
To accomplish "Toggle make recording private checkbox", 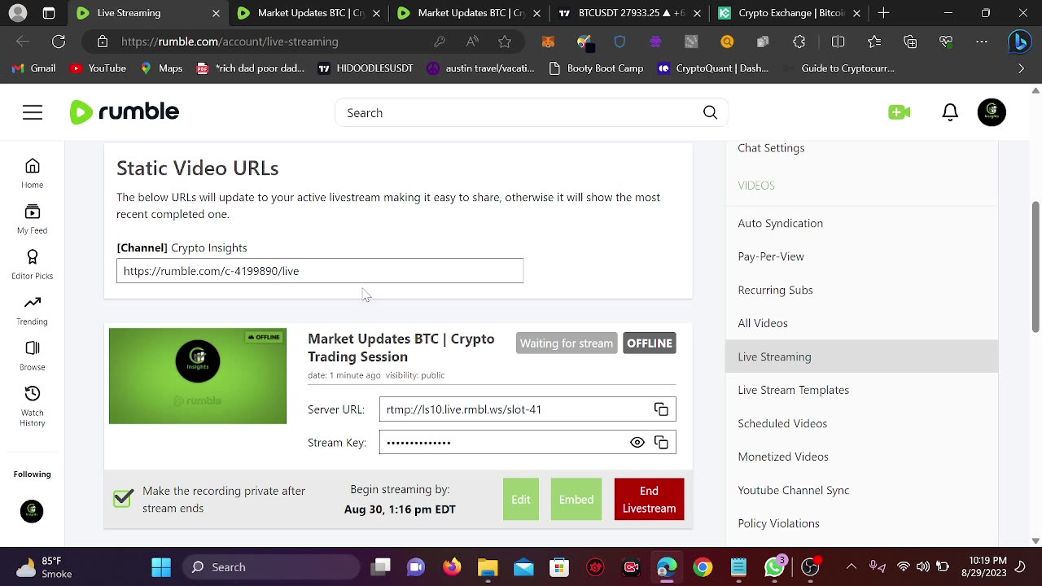I will [123, 498].
